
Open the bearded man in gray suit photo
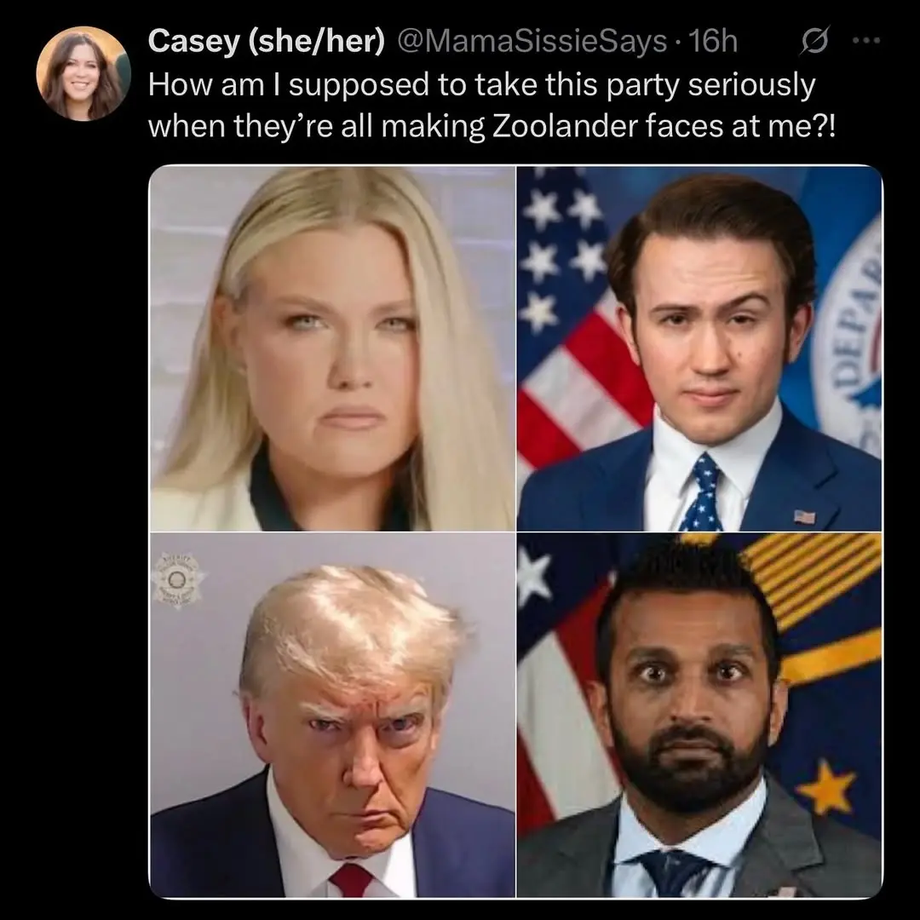tap(699, 716)
